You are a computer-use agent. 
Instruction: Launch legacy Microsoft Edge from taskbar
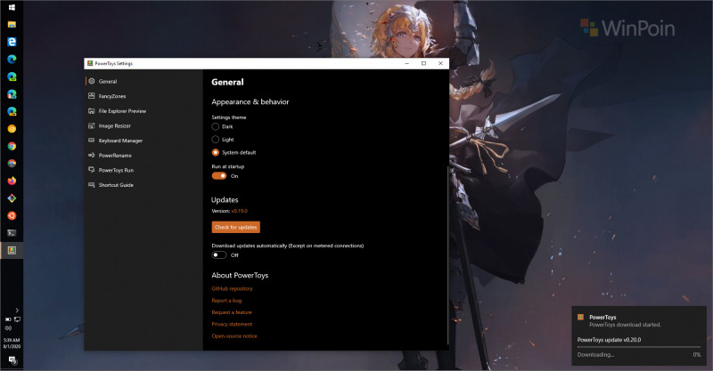coord(12,42)
